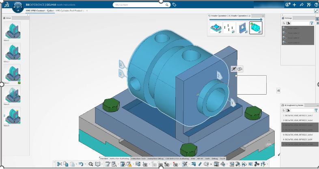The image size is (319, 169).
Task: Click the tag icon beside search box
Action: (x=175, y=5)
